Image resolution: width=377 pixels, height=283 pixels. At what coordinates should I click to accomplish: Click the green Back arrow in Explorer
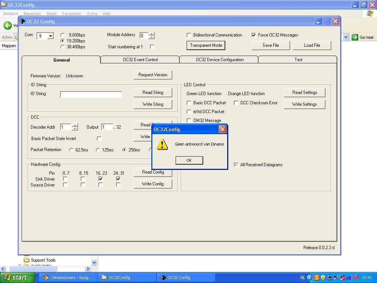[7, 25]
